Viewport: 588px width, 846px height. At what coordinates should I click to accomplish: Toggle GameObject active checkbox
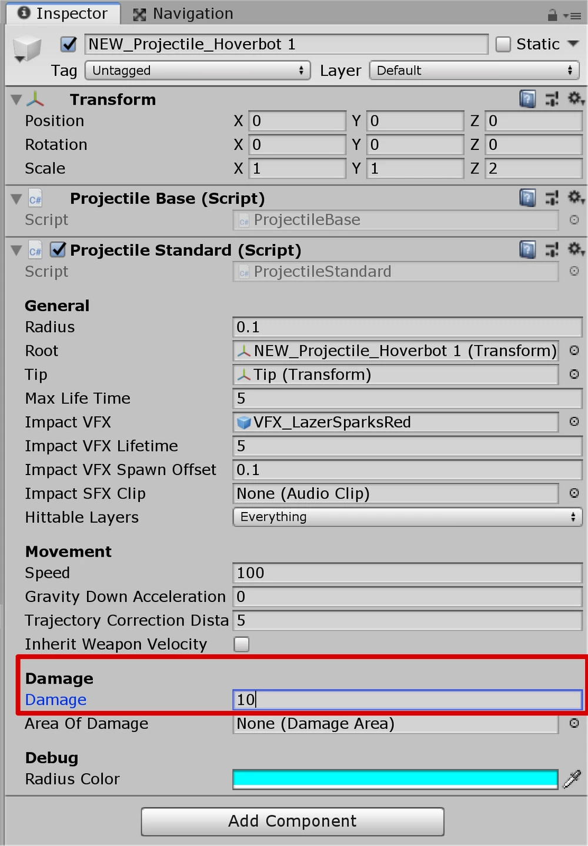pyautogui.click(x=69, y=44)
